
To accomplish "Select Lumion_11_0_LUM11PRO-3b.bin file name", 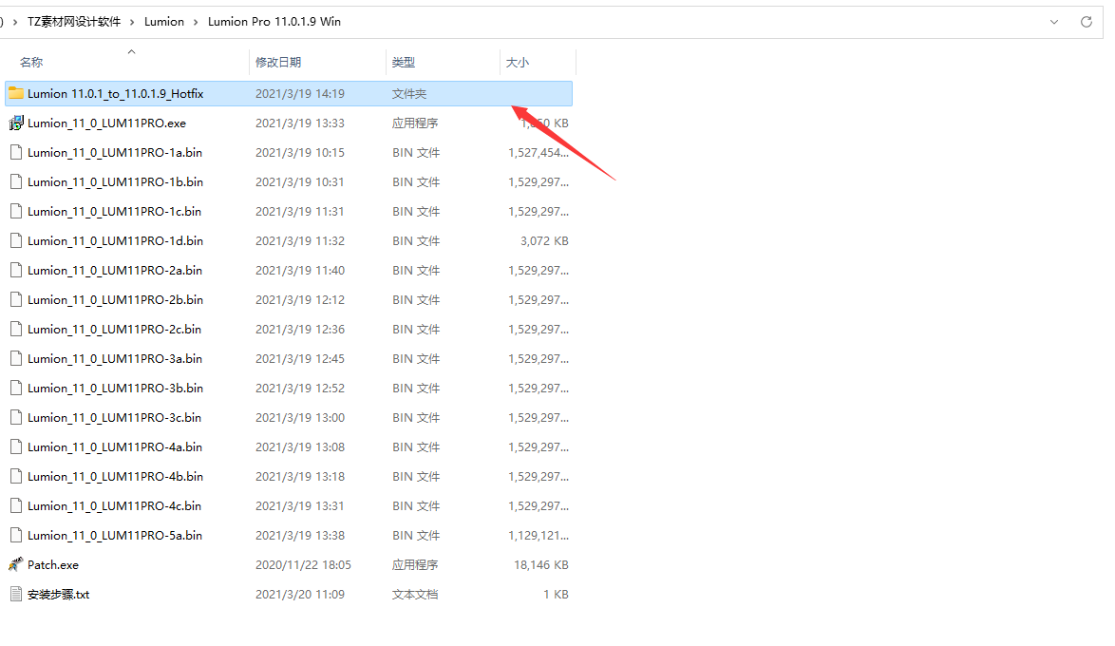I will pyautogui.click(x=115, y=388).
